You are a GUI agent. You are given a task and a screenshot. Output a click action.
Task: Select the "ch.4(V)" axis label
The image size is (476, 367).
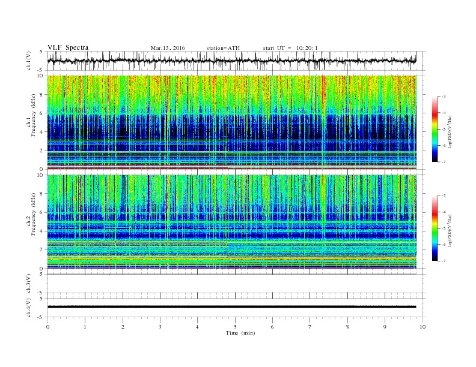[x=29, y=308]
